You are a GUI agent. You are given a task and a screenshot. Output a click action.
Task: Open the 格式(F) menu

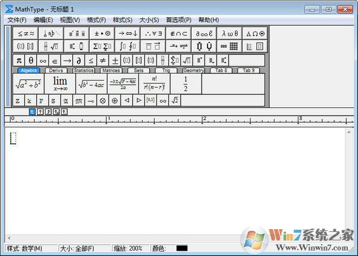96,20
